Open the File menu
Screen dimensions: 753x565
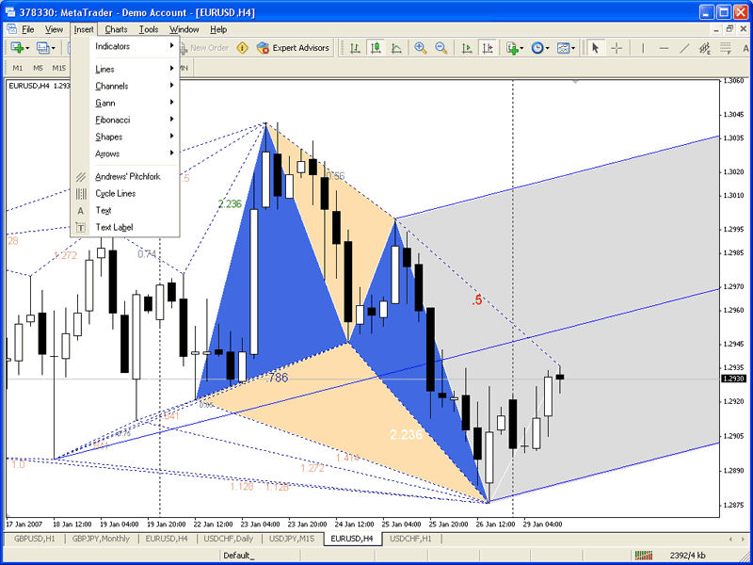(x=28, y=29)
